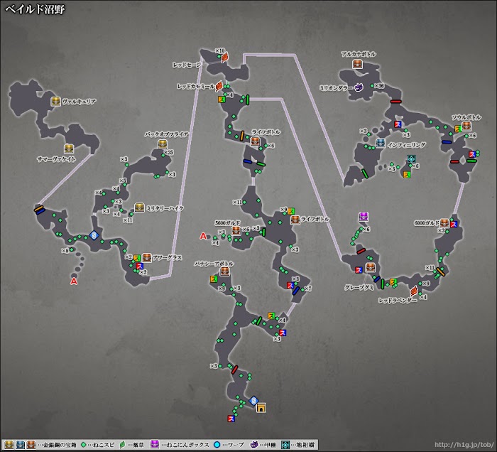Click the purple box legend icon
The image size is (497, 452).
click(154, 445)
